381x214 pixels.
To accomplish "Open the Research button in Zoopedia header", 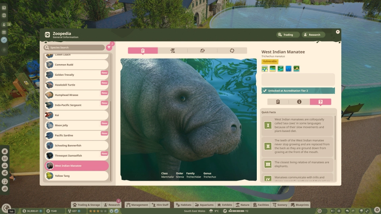I will (x=313, y=35).
